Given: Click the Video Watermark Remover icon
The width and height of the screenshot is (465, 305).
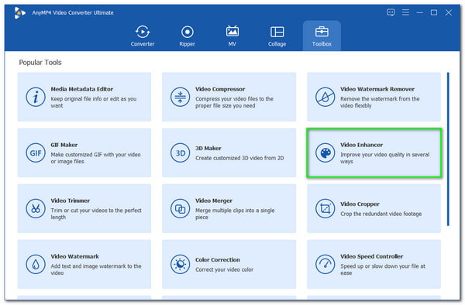Looking at the screenshot, I should click(x=325, y=97).
